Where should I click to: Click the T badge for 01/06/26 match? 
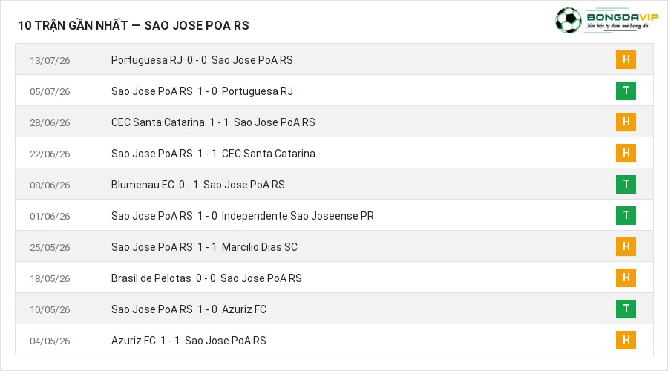626,215
